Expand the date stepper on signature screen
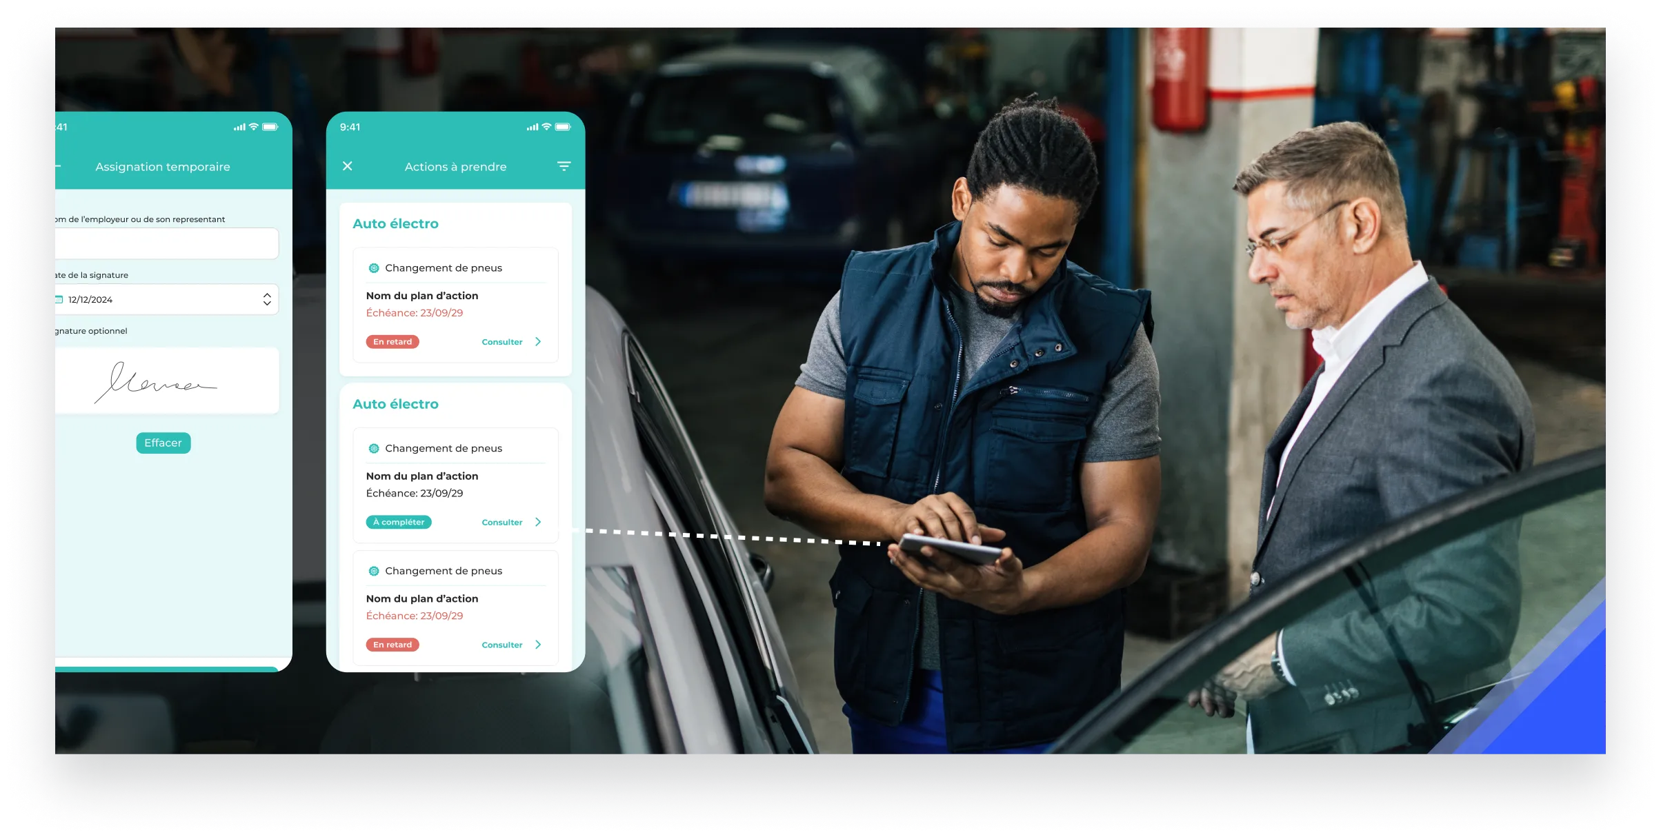The width and height of the screenshot is (1661, 837). click(269, 300)
